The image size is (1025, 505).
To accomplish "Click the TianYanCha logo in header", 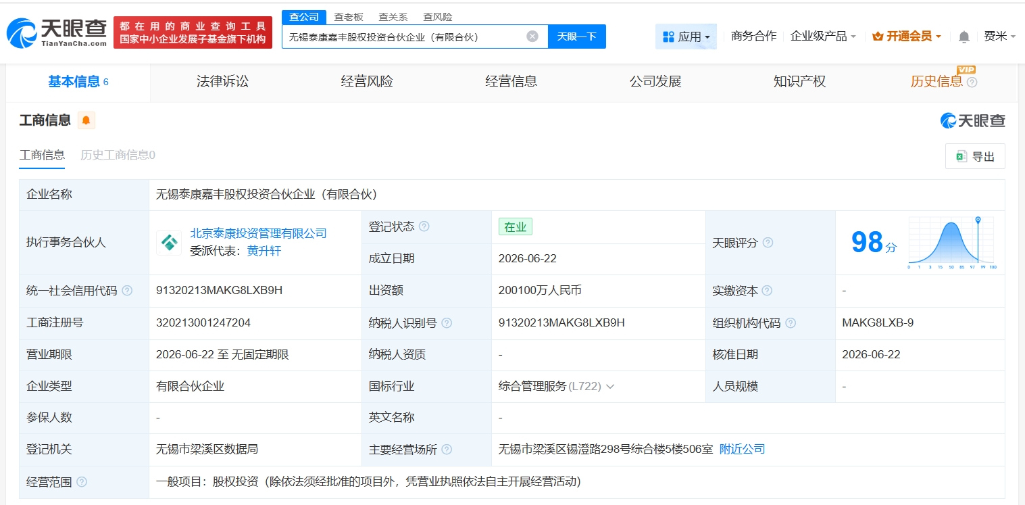I will tap(57, 32).
